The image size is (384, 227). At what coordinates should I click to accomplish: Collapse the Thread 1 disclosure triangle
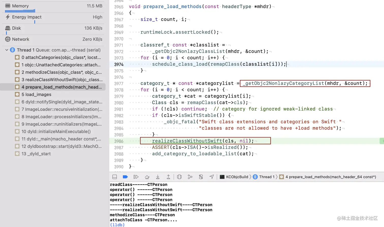(x=7, y=50)
